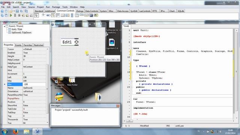Close the Messages window

118,106
